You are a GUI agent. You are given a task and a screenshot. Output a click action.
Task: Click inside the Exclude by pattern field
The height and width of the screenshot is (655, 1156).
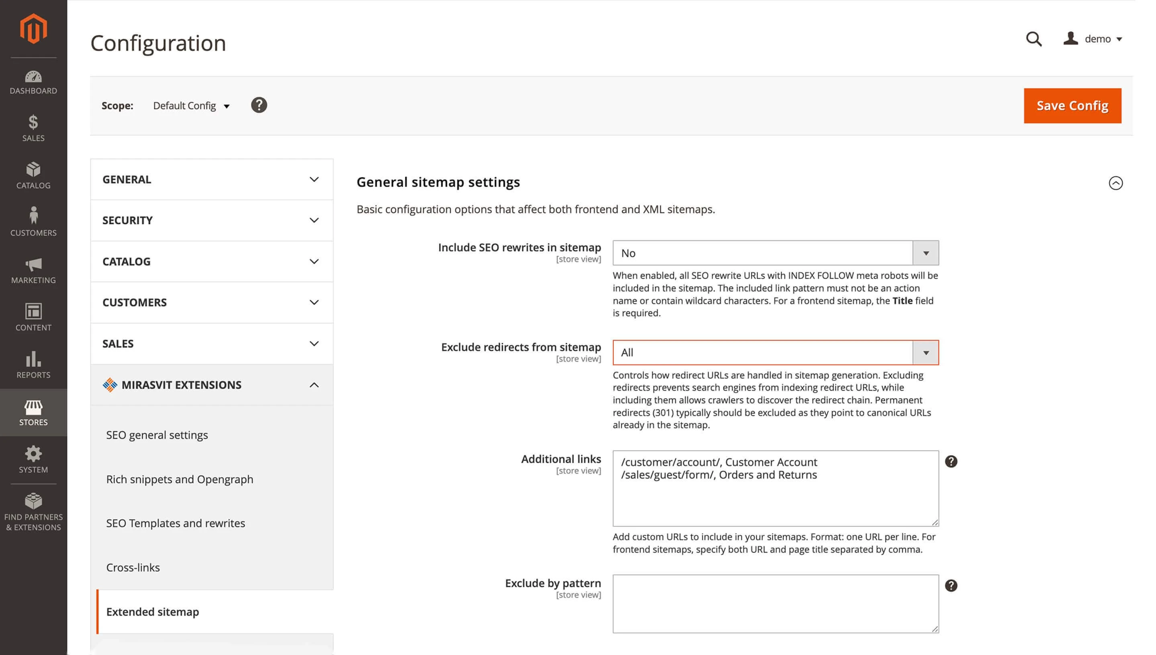click(x=774, y=604)
